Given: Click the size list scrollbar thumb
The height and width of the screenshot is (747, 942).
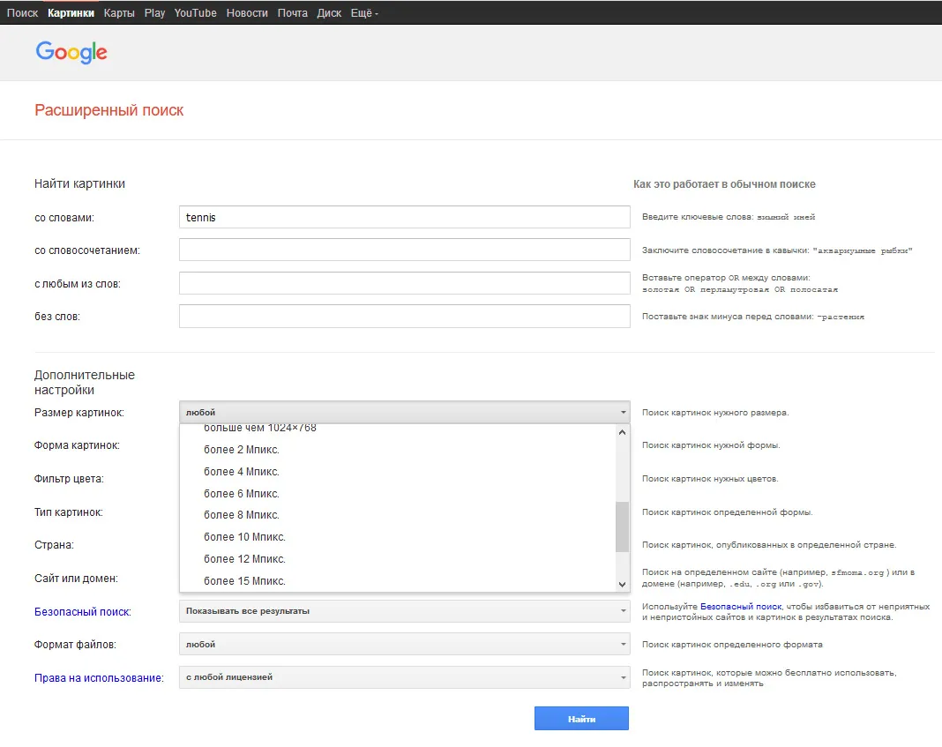Looking at the screenshot, I should (x=623, y=527).
